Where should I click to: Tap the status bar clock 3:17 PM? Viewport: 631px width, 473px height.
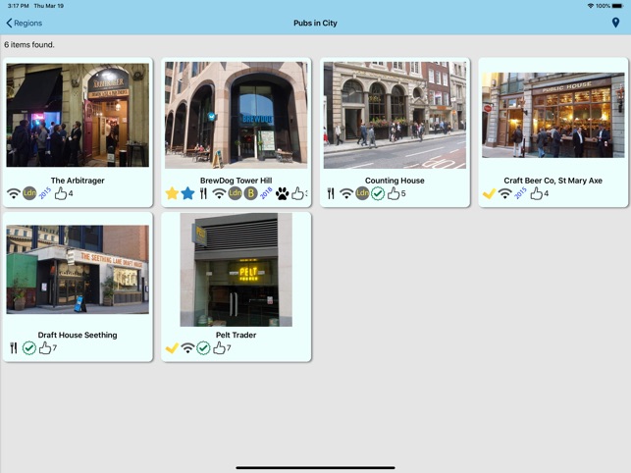tap(19, 6)
